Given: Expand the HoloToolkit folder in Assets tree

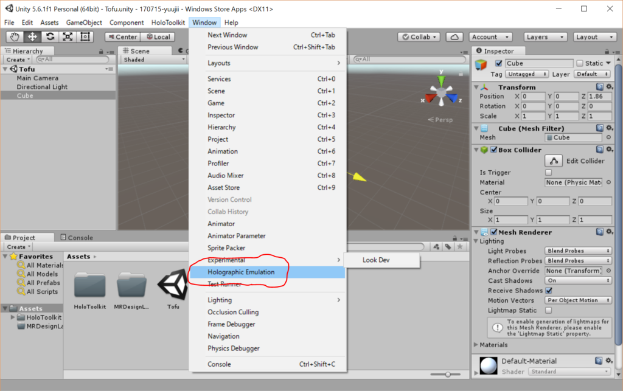Looking at the screenshot, I should point(13,317).
